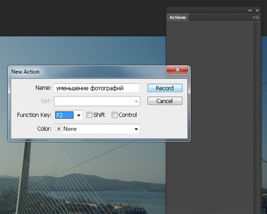Expand the Function Key dropdown arrow
The height and width of the screenshot is (214, 267).
coord(79,116)
